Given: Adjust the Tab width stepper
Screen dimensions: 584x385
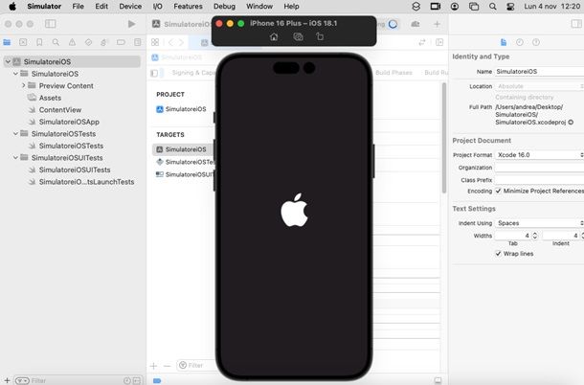Looking at the screenshot, I should pos(535,236).
